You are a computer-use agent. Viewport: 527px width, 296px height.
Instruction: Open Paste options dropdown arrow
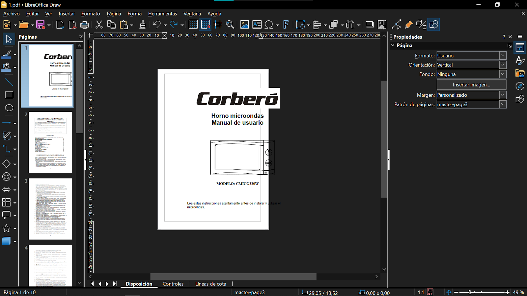(x=132, y=25)
